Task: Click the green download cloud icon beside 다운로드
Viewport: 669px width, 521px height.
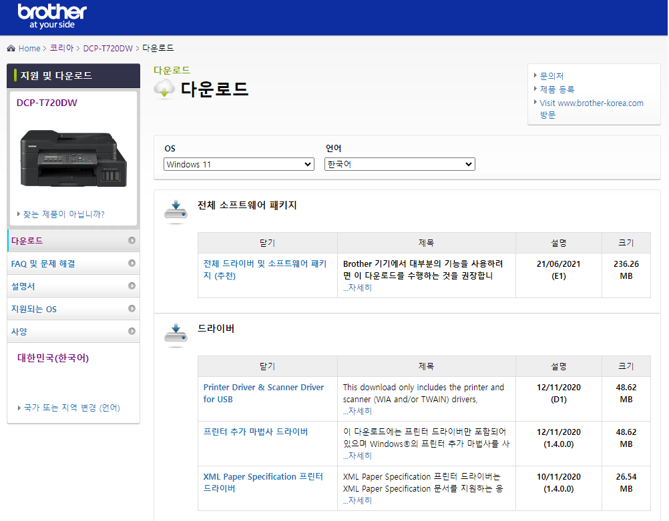Action: (164, 89)
